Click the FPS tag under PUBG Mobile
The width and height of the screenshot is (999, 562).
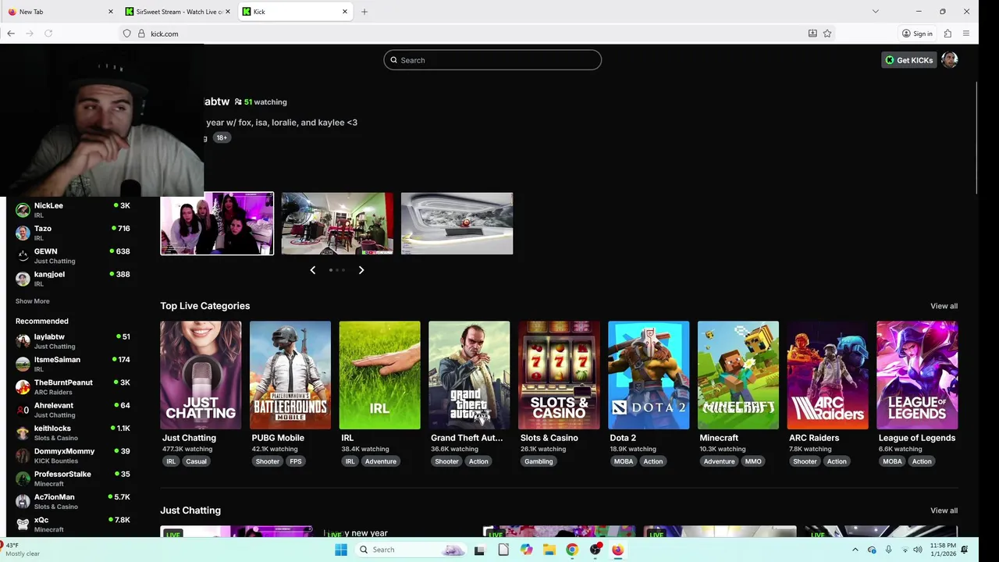[296, 461]
